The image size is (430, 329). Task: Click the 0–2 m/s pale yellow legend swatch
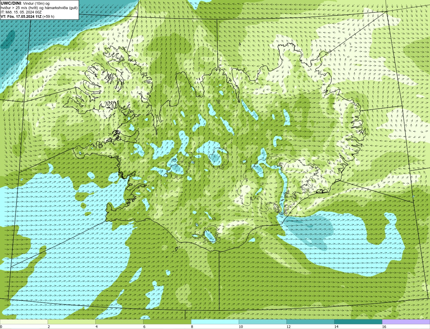[x=24, y=322]
